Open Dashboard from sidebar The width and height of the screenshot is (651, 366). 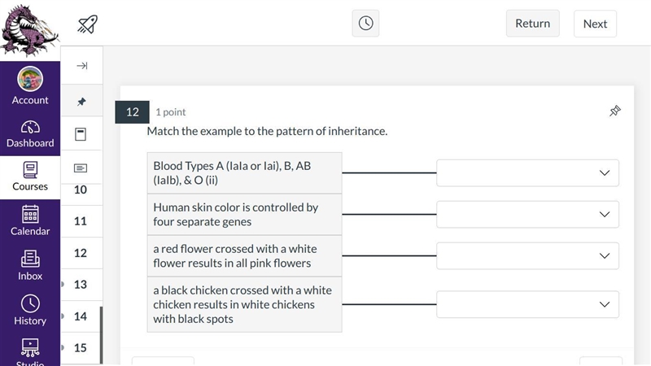(x=30, y=134)
